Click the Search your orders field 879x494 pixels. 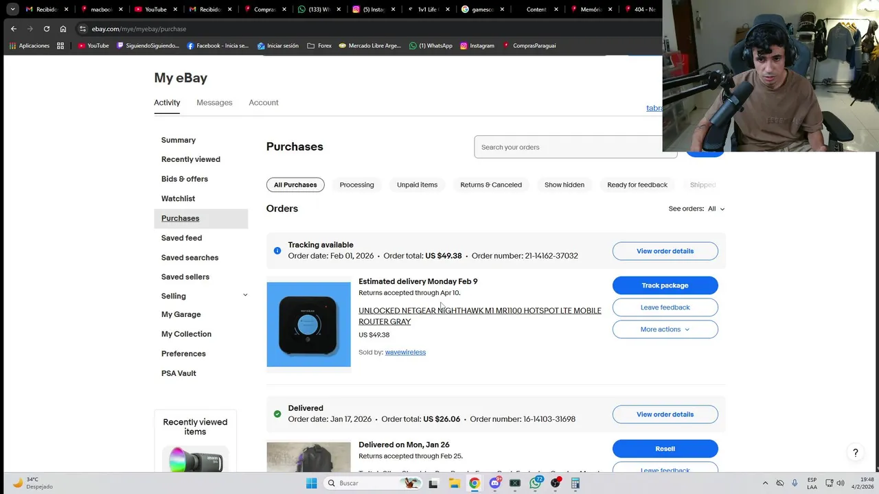point(575,147)
